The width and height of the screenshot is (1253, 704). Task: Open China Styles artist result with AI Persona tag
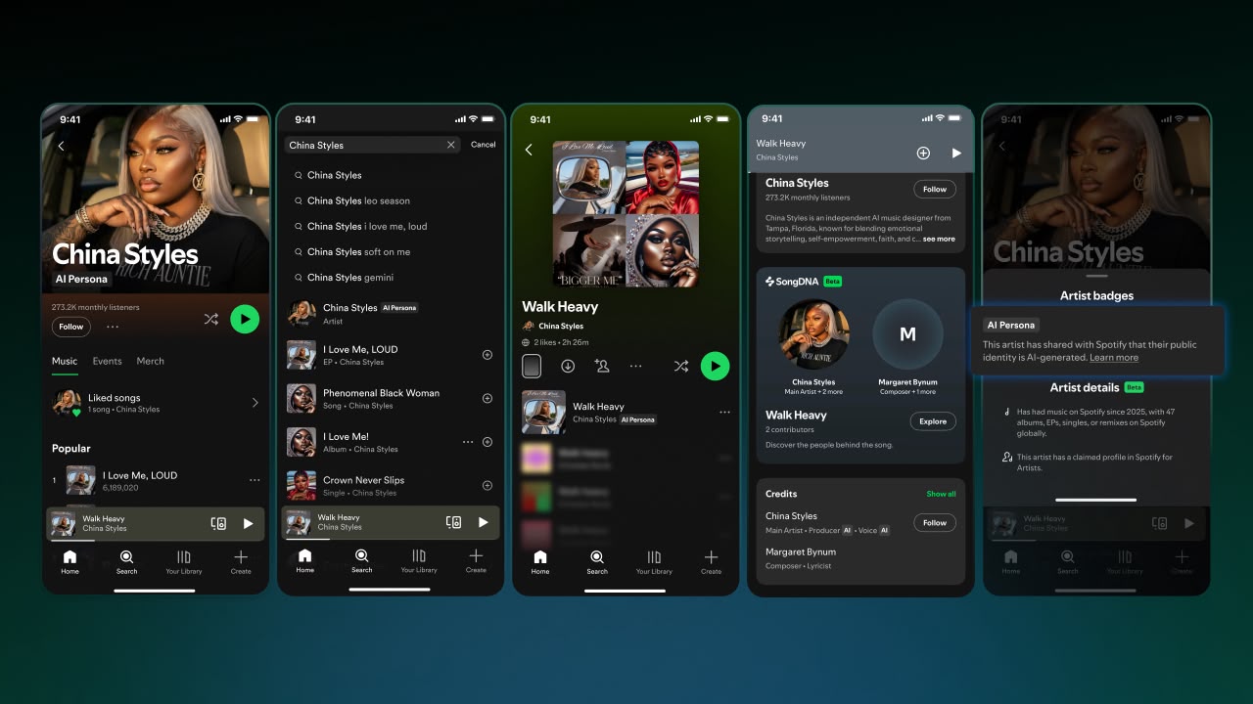click(390, 313)
